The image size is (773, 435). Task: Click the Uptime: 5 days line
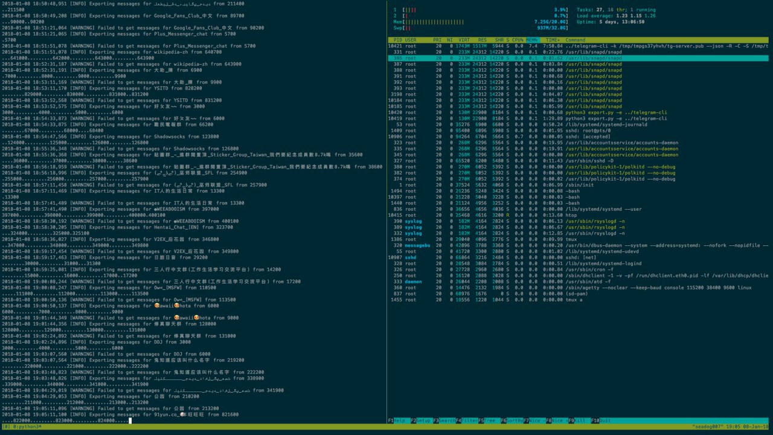click(x=611, y=22)
